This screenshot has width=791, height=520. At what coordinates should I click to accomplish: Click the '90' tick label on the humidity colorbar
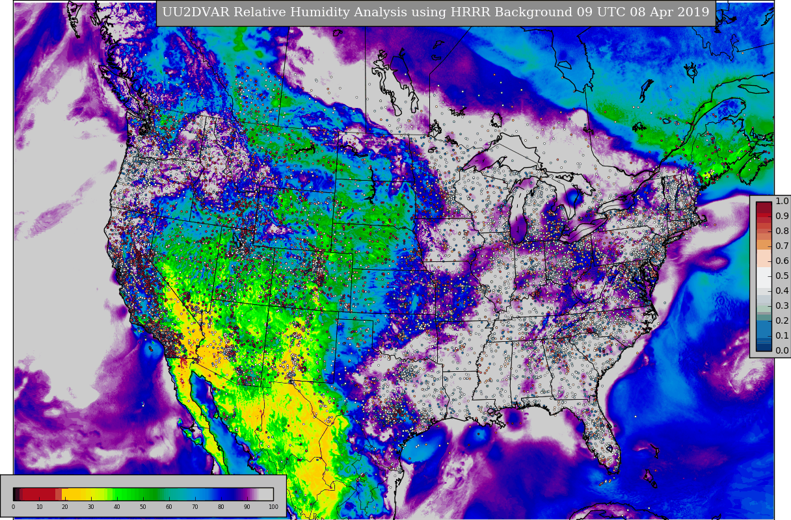click(247, 507)
